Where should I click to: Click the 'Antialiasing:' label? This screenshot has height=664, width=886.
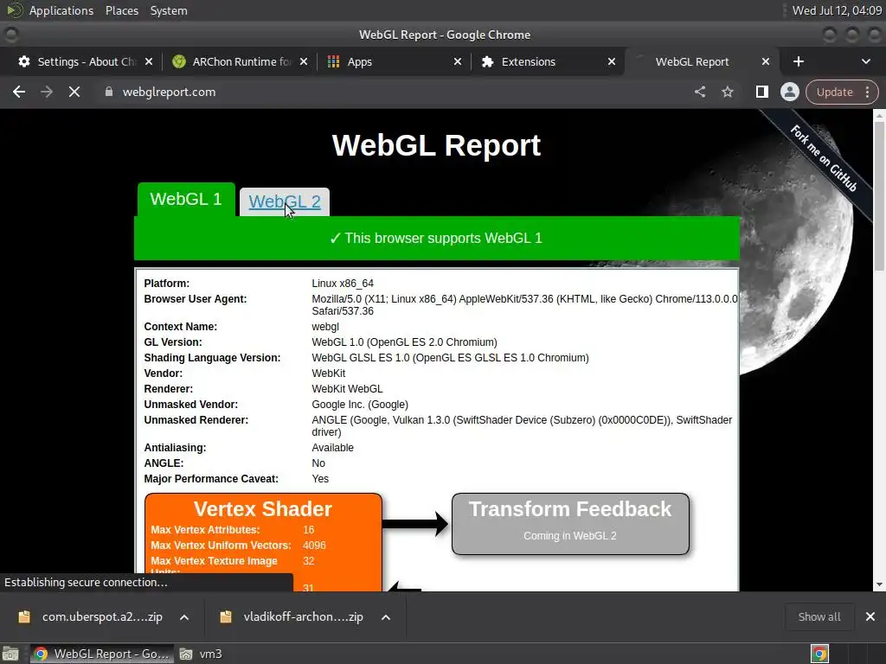point(175,448)
